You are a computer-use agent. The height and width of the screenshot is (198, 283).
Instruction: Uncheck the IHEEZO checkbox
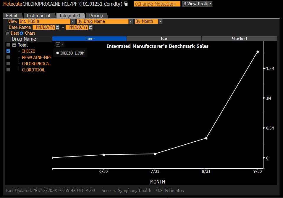tap(8, 51)
